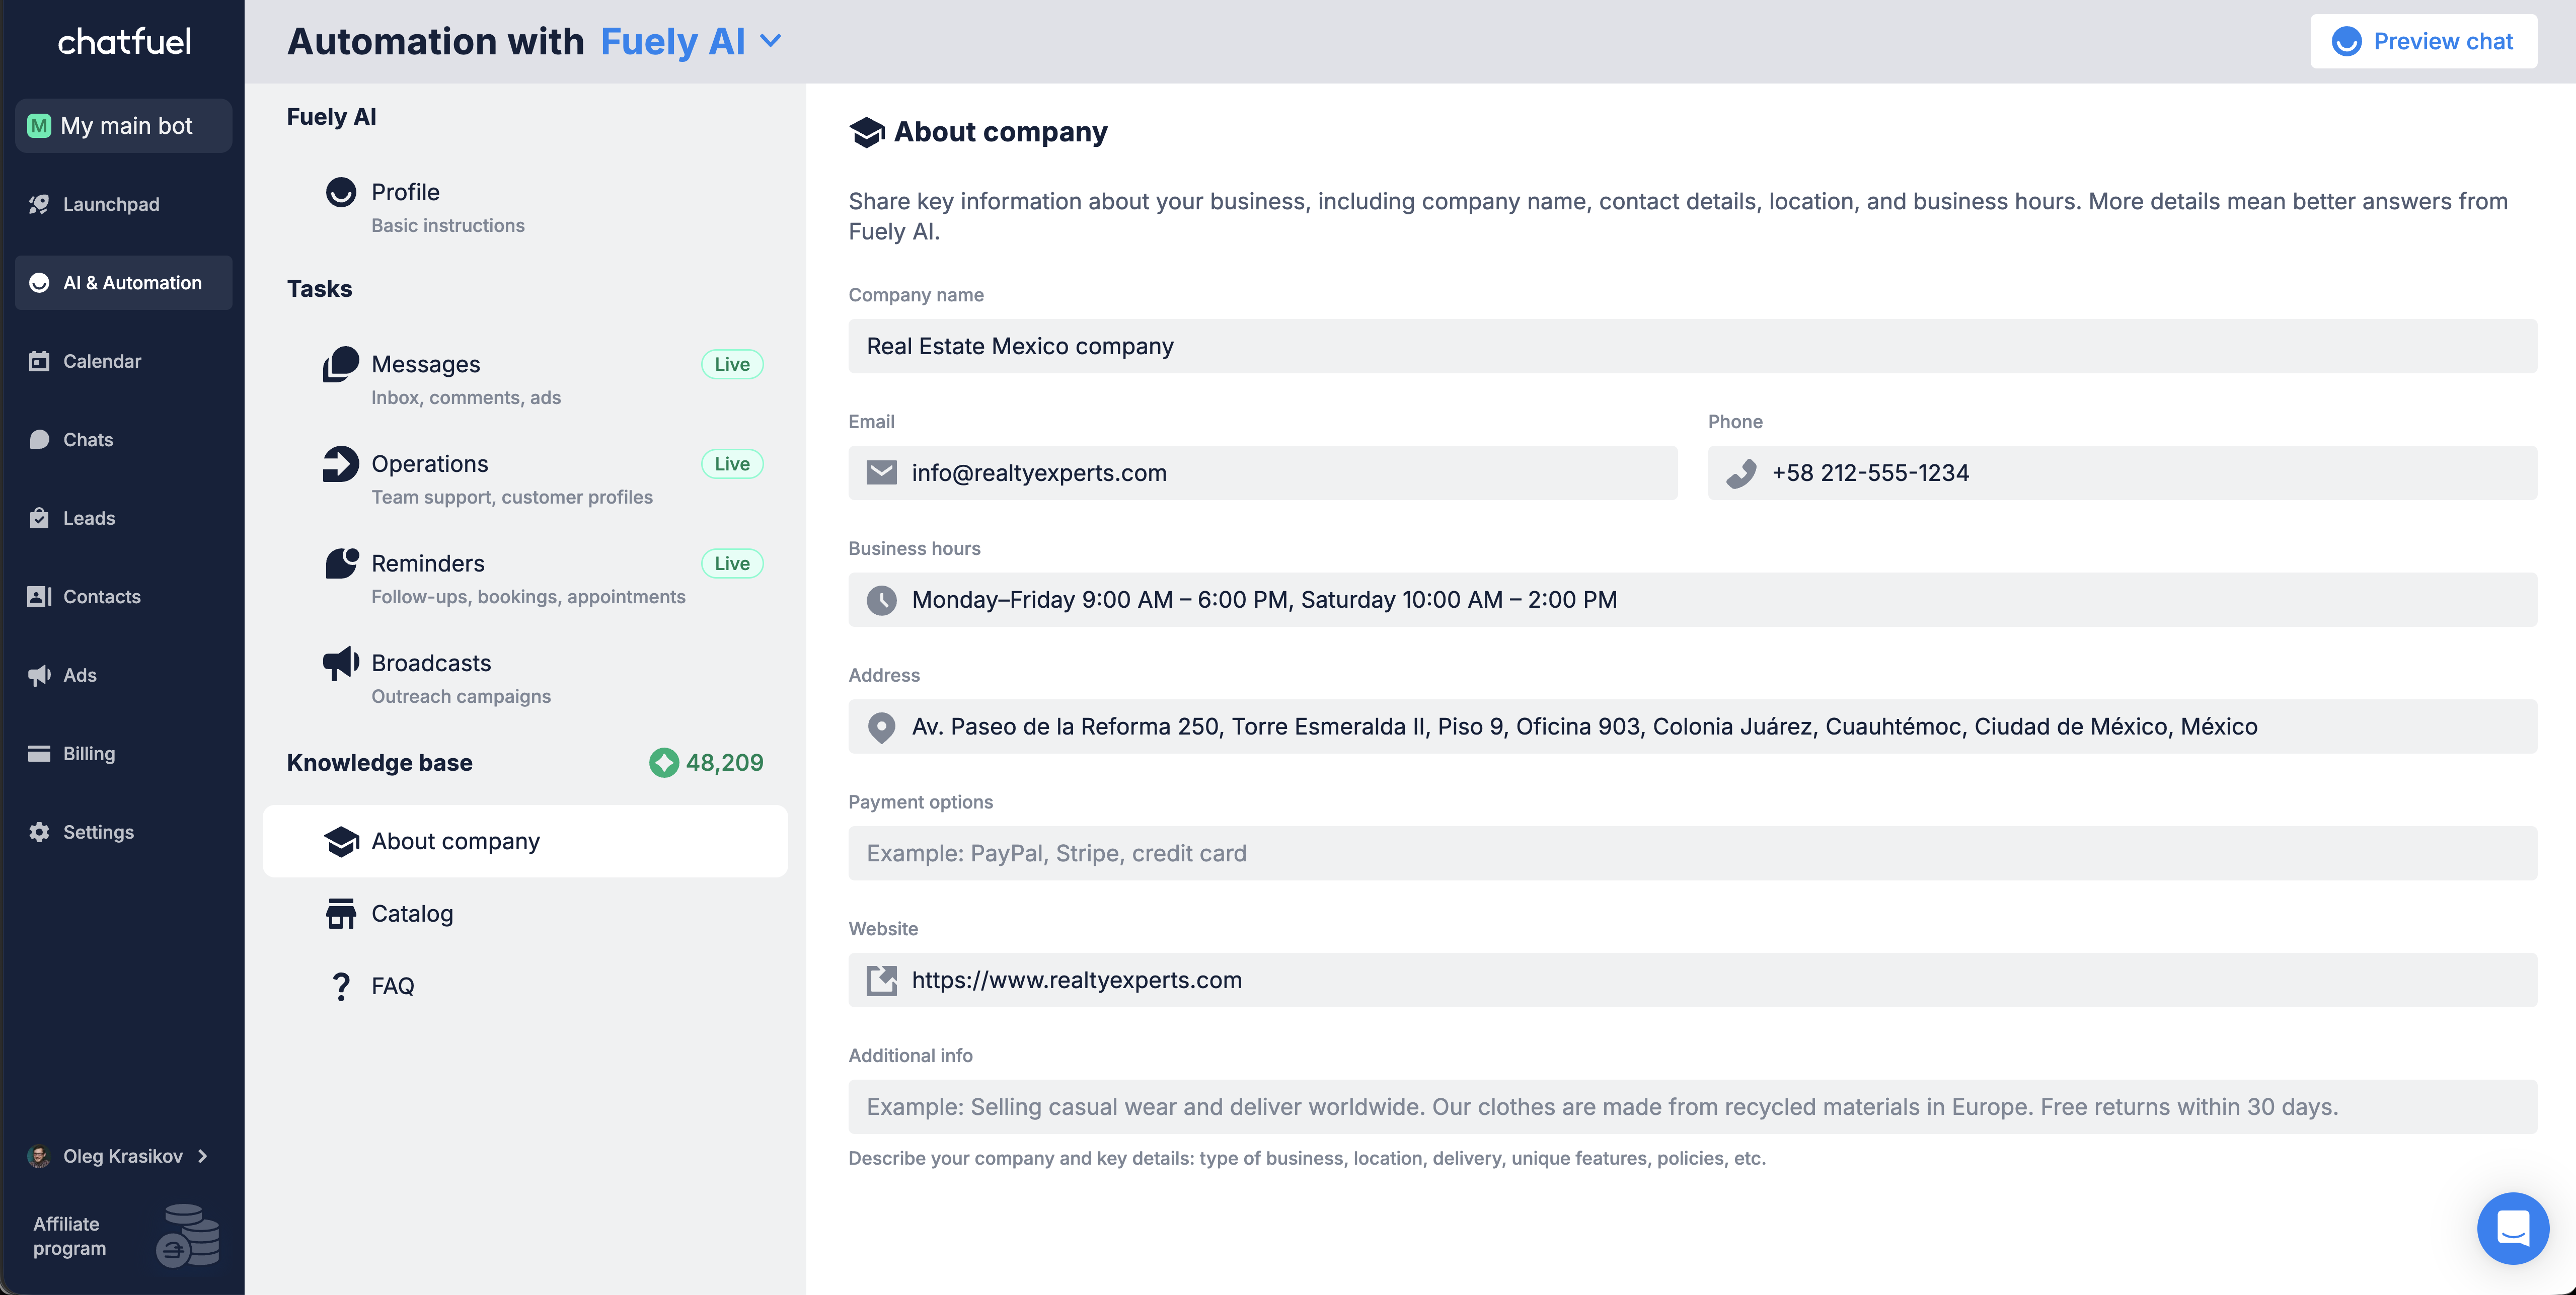Viewport: 2576px width, 1295px height.
Task: Select the Catalog knowledge base item
Action: click(412, 913)
